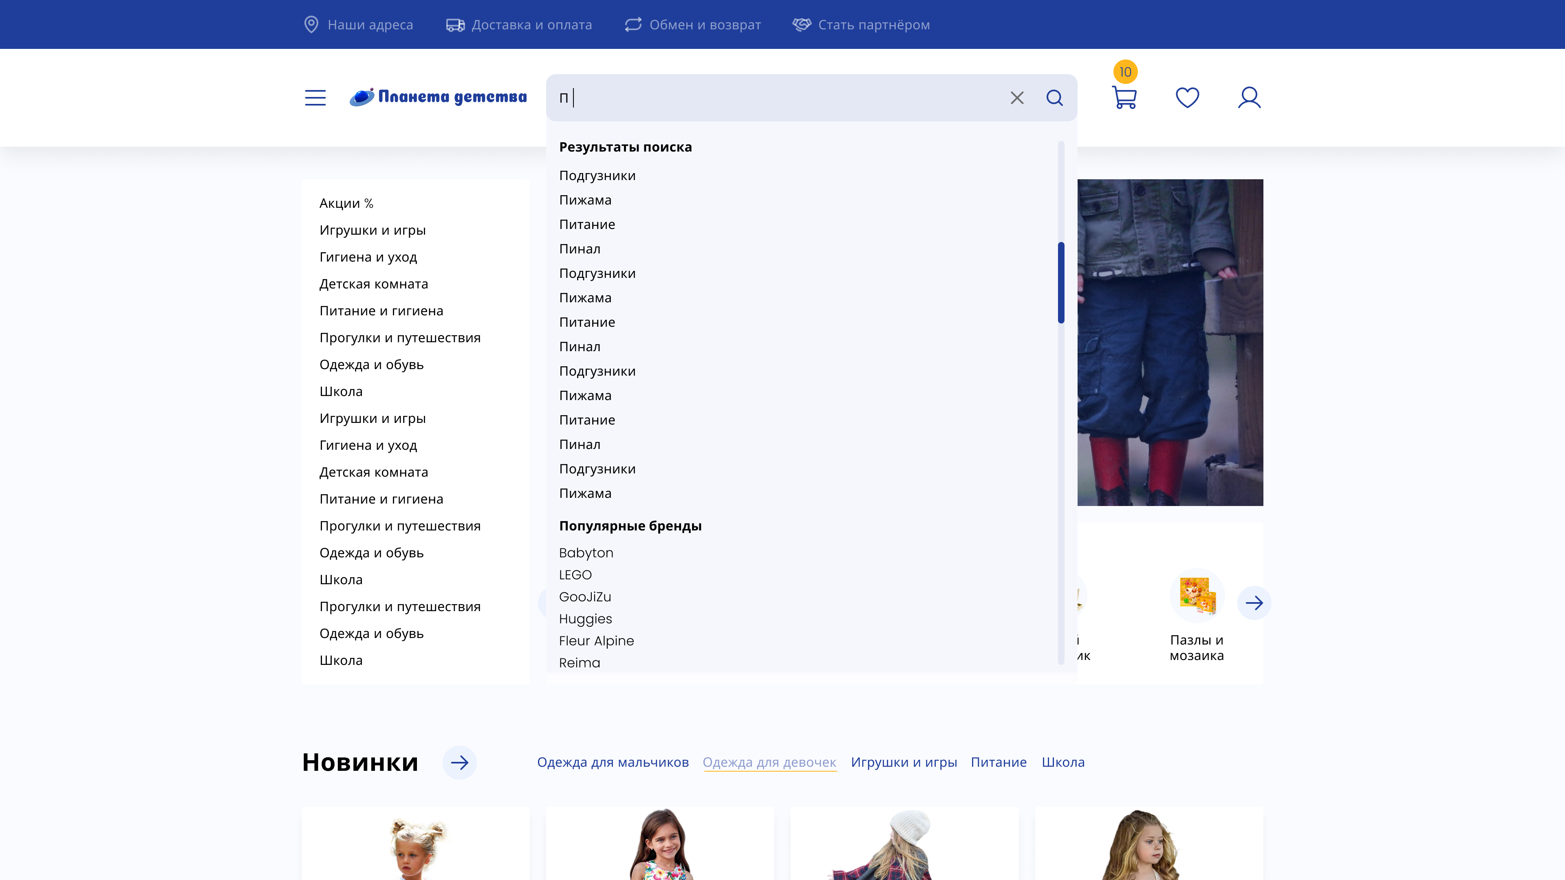
Task: Click the arrow next to Новинки heading
Action: coord(459,762)
